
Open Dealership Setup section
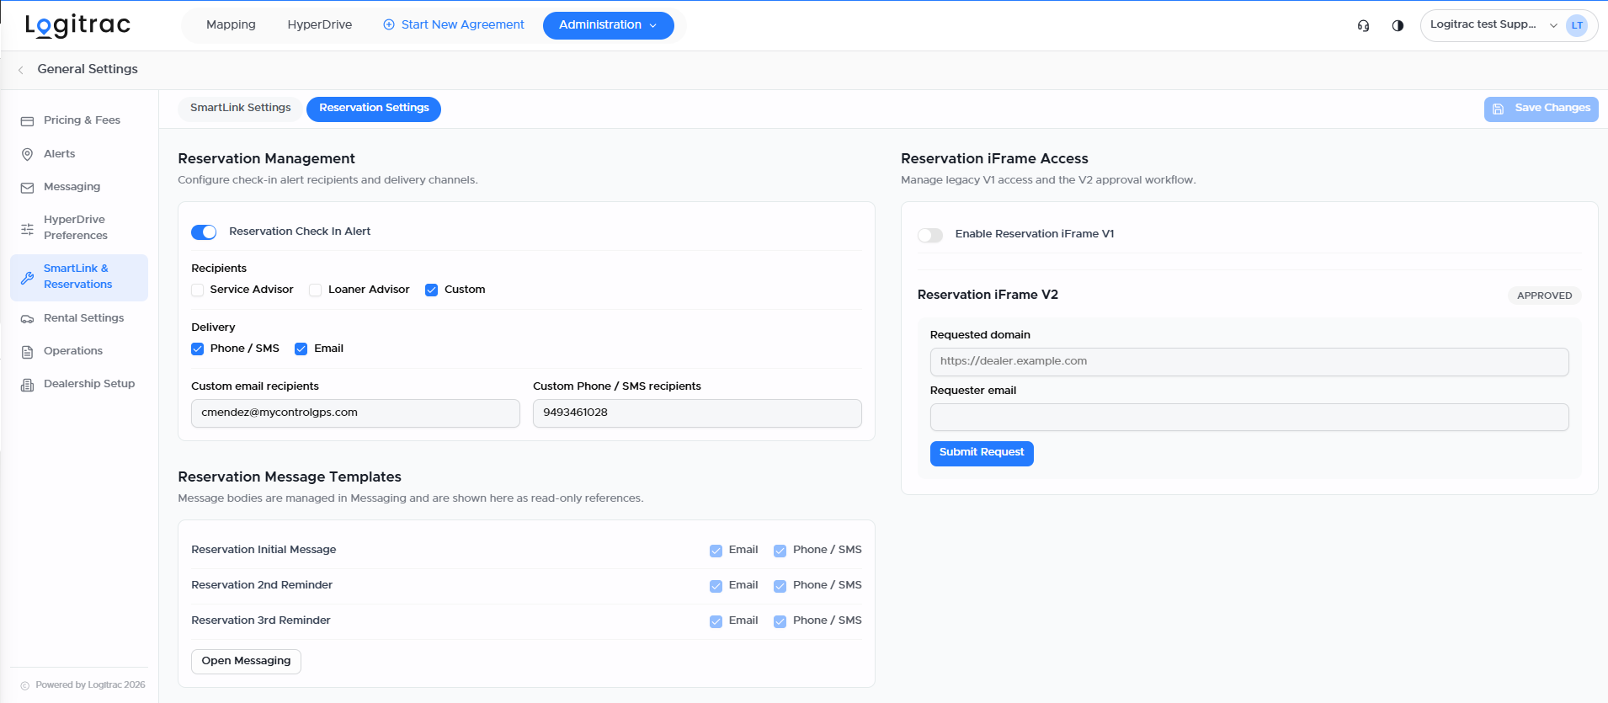79,384
